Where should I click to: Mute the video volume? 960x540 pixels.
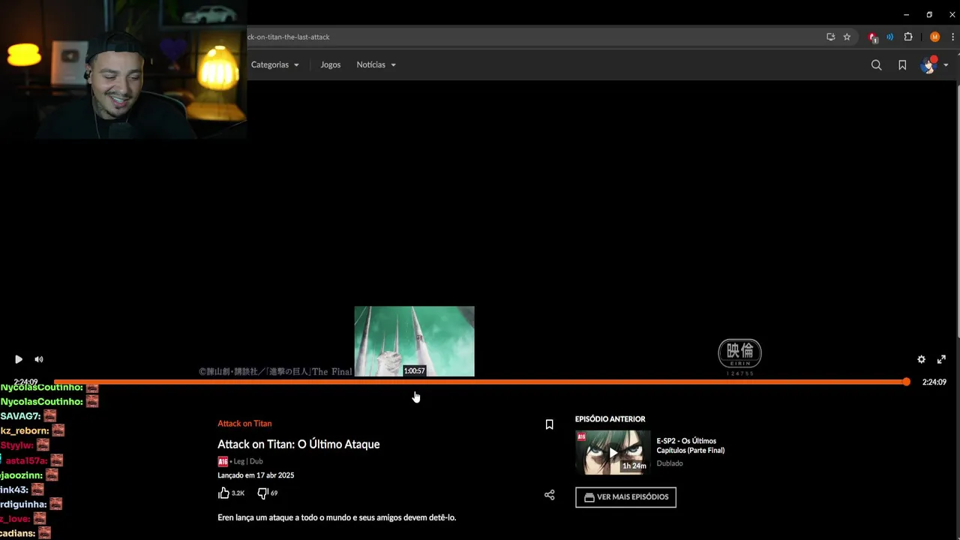(39, 359)
